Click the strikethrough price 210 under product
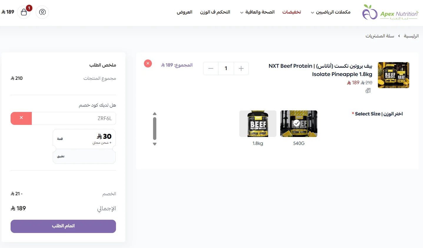 (x=366, y=83)
